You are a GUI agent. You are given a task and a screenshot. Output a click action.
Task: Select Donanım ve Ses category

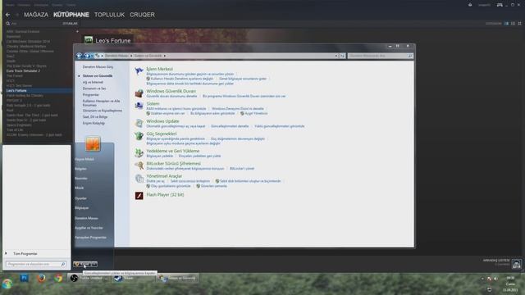(94, 88)
